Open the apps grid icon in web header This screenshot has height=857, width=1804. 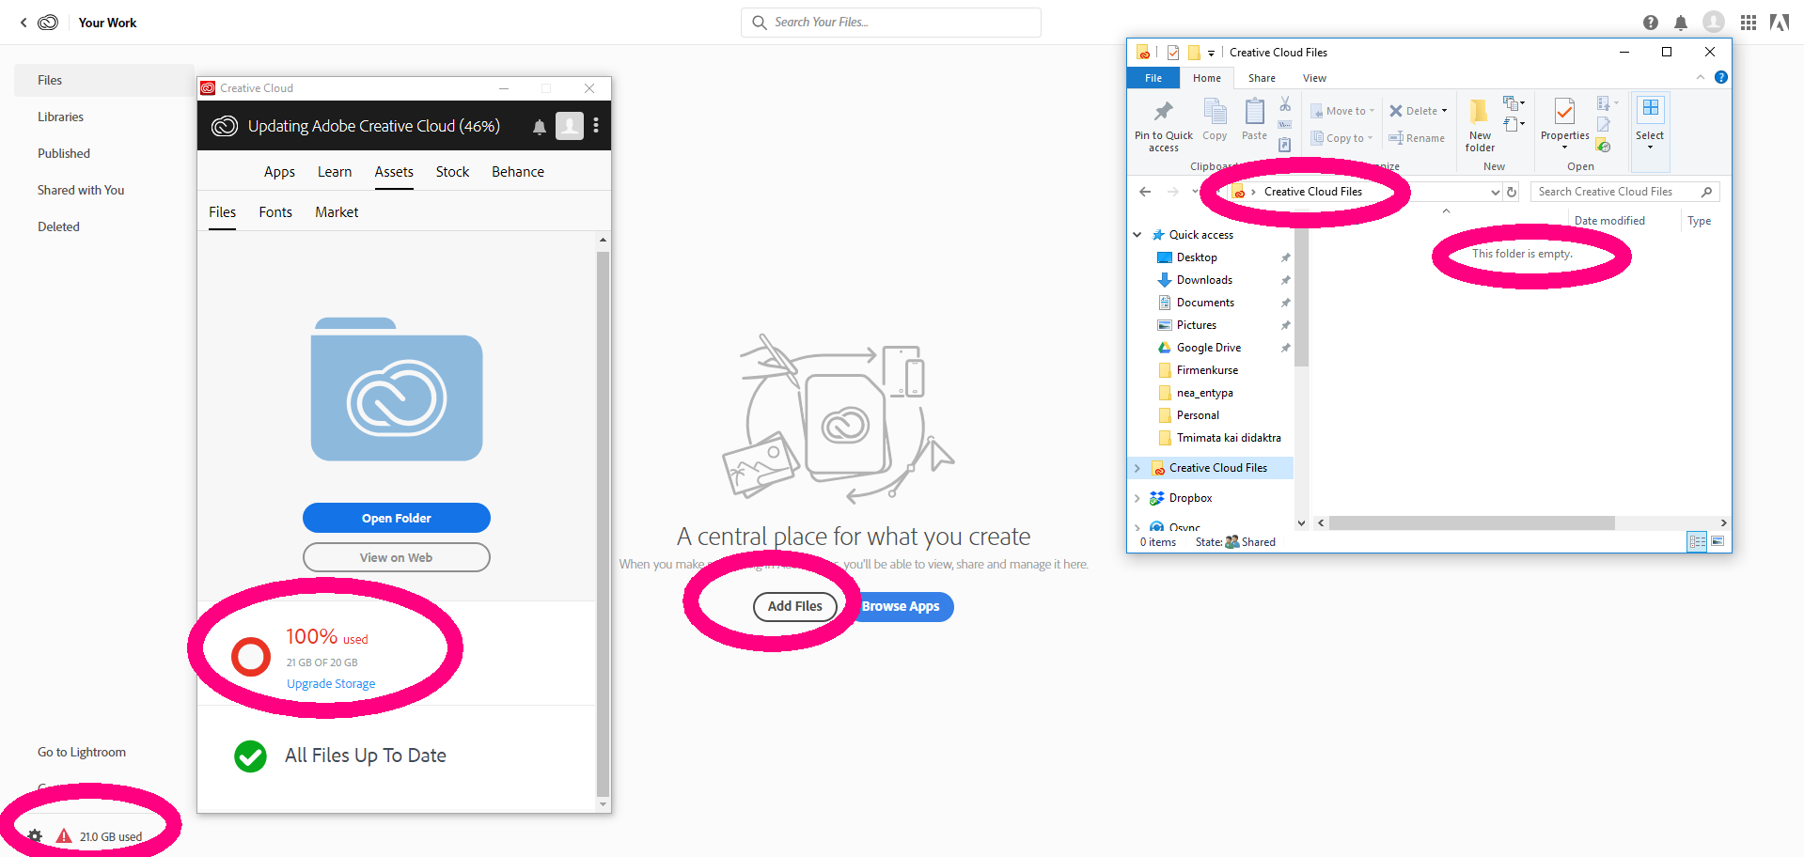[1749, 23]
